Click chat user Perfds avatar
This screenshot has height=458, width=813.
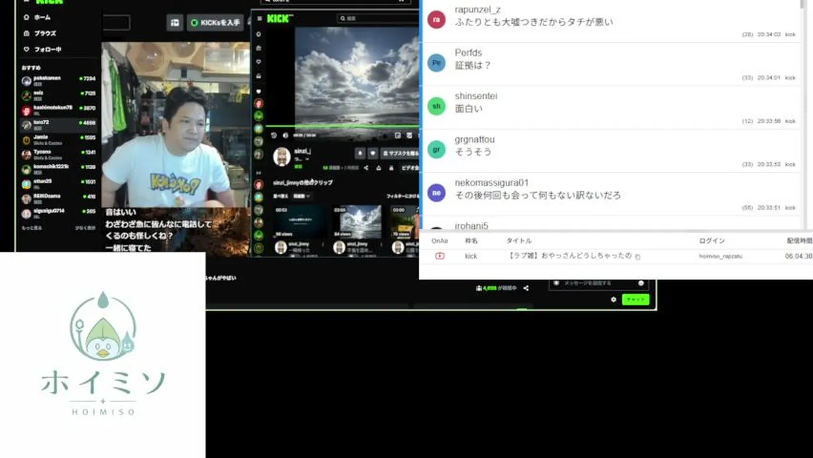[436, 62]
